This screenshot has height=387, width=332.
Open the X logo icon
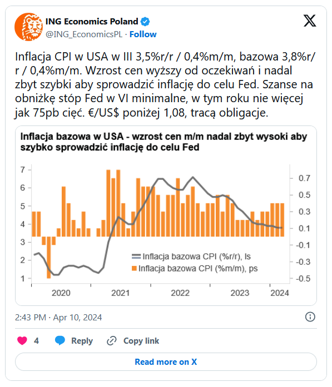pyautogui.click(x=310, y=21)
